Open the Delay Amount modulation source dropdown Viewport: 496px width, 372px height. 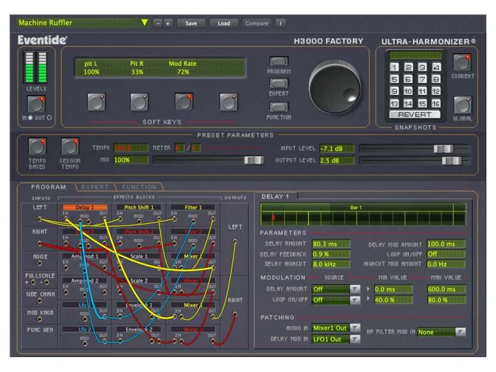point(355,289)
